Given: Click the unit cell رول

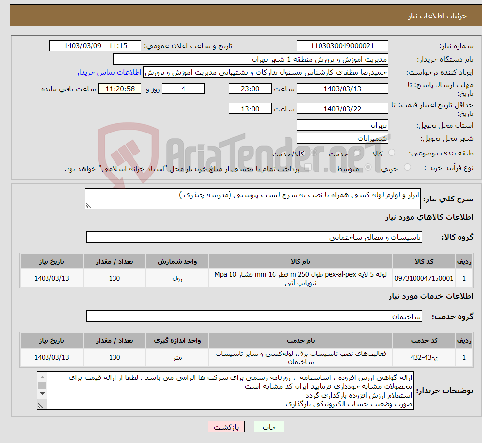Looking at the screenshot, I should [177, 278].
